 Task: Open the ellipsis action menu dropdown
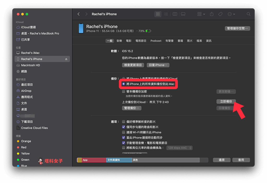(232, 14)
